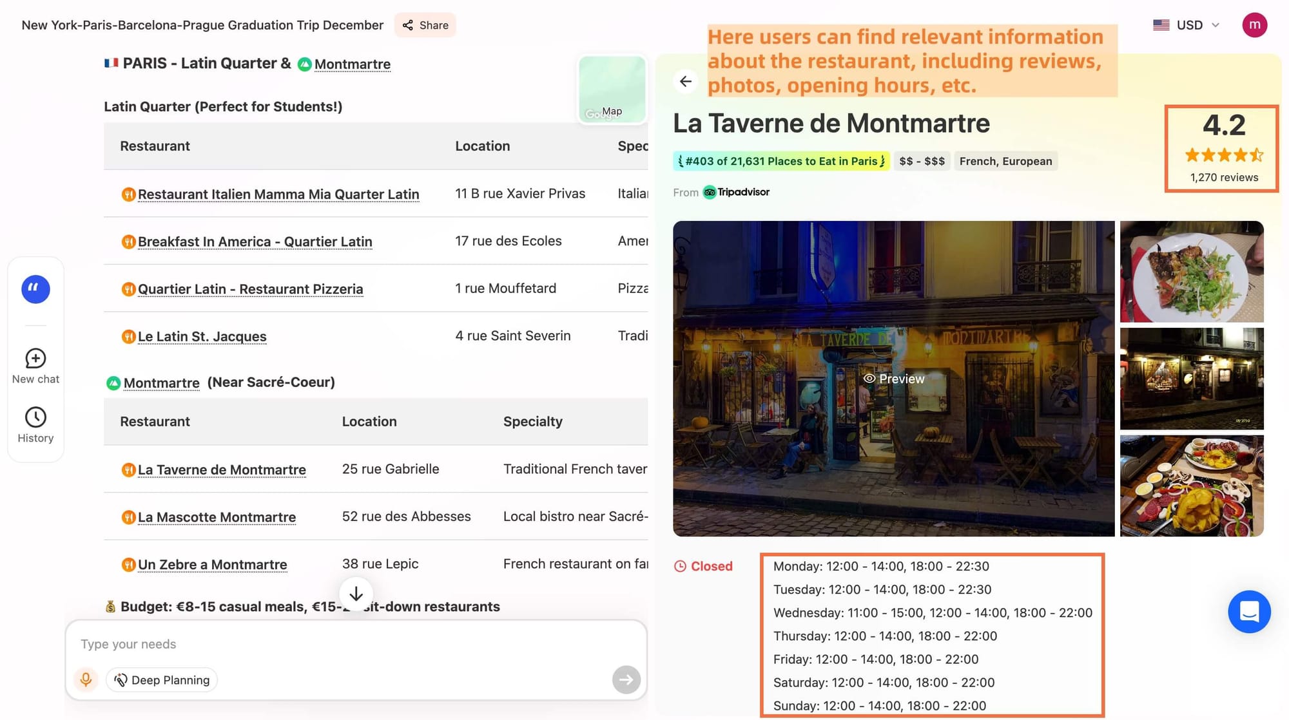Click the send message arrow icon
The image size is (1289, 720).
click(626, 679)
